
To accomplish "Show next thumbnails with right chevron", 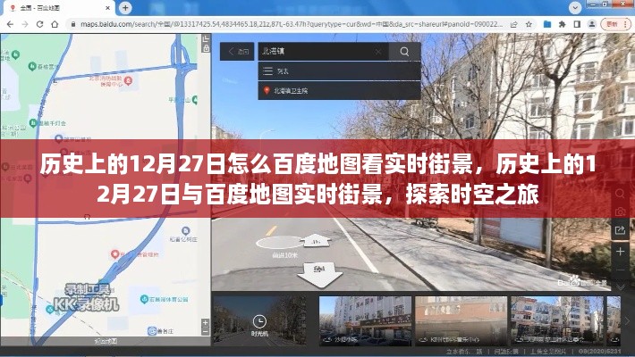I will tap(626, 321).
